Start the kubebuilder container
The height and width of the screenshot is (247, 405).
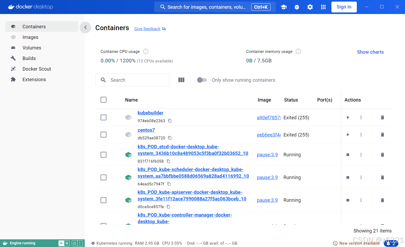[x=348, y=117]
